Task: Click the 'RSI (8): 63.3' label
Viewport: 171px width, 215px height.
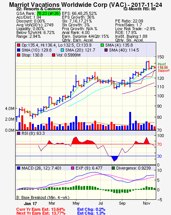Action: pyautogui.click(x=33, y=133)
